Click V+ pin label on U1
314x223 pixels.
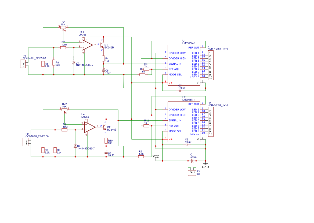pyautogui.click(x=170, y=83)
